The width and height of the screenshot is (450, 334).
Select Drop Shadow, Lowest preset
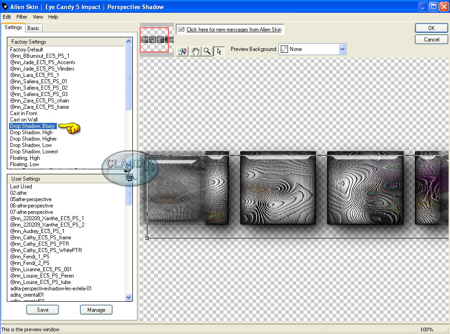pyautogui.click(x=34, y=152)
